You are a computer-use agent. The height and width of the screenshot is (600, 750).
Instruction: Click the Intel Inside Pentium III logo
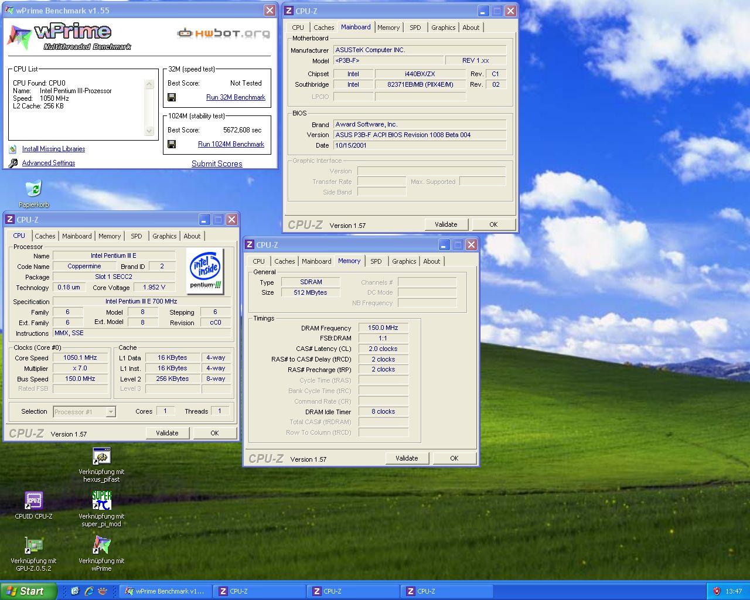click(205, 271)
